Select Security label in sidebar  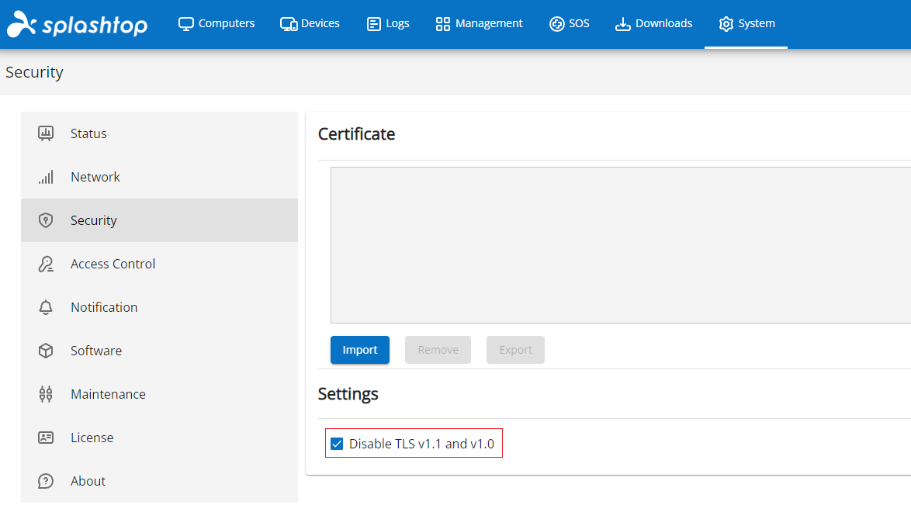94,221
